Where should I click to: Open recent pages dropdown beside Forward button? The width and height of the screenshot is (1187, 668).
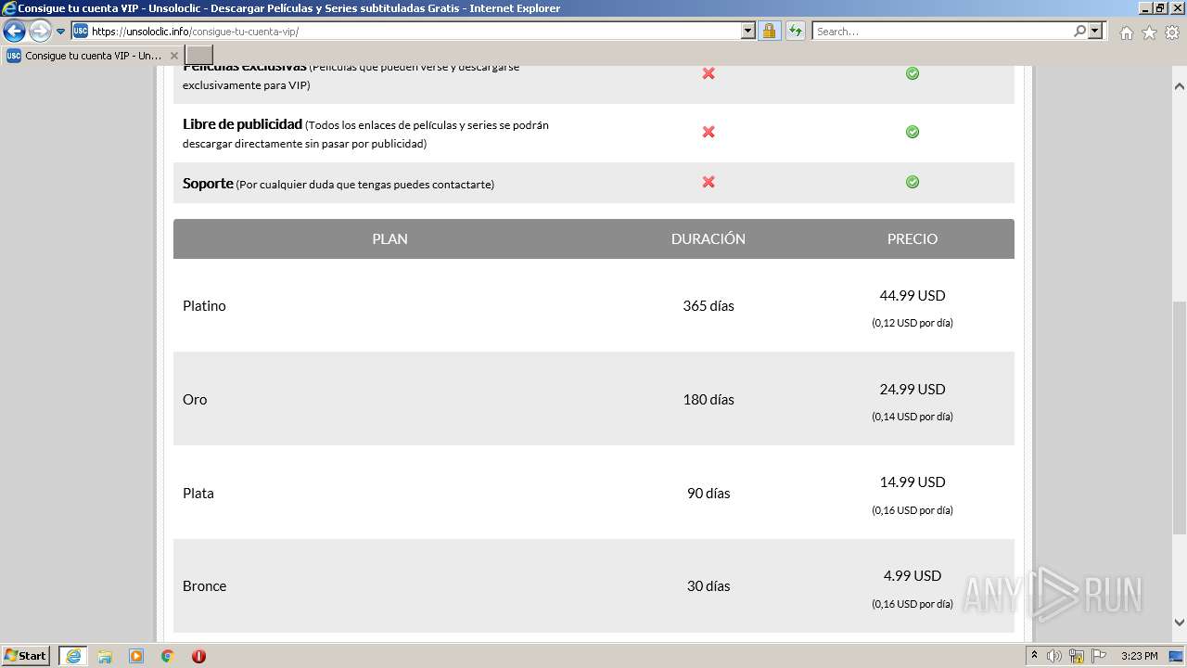[61, 32]
